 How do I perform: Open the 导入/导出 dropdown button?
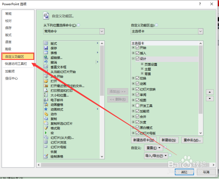pos(156,156)
